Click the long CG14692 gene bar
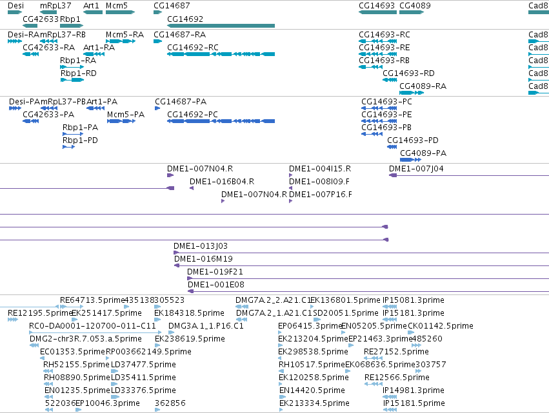Screen dimensions: 549x413 point(221,26)
